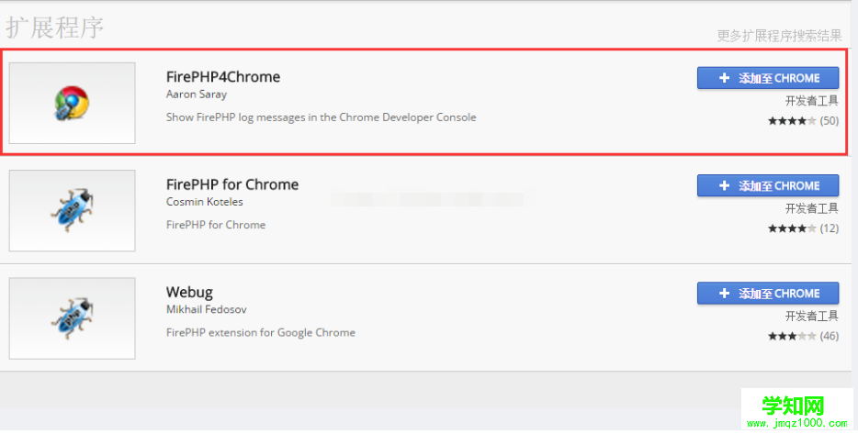This screenshot has width=858, height=434.
Task: Open the FirePHP4Chrome title link
Action: pos(223,77)
